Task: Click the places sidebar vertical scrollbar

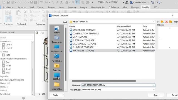Action: (x=66, y=54)
